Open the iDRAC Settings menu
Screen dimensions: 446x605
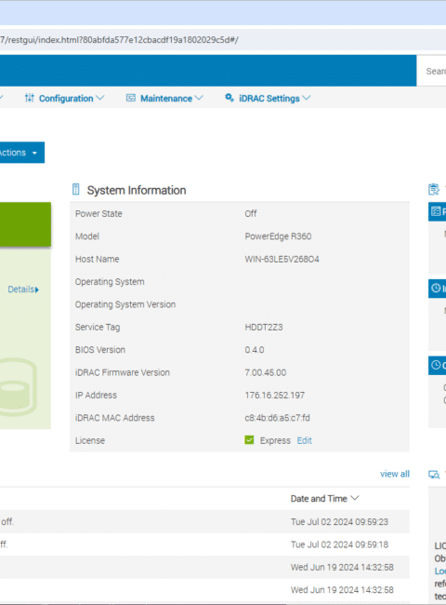click(x=268, y=99)
